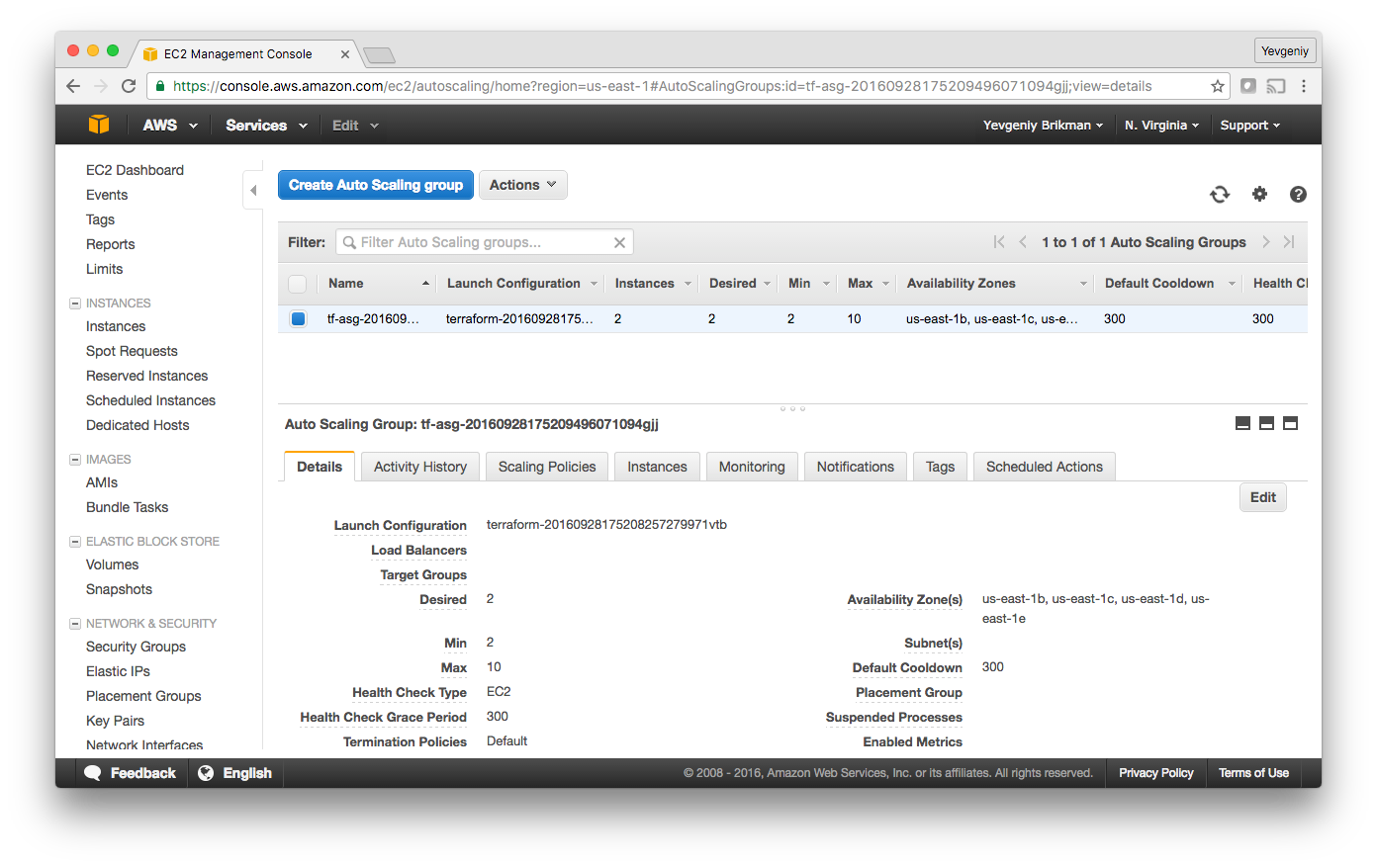Refresh the Auto Scaling groups list
1377x867 pixels.
(x=1220, y=195)
